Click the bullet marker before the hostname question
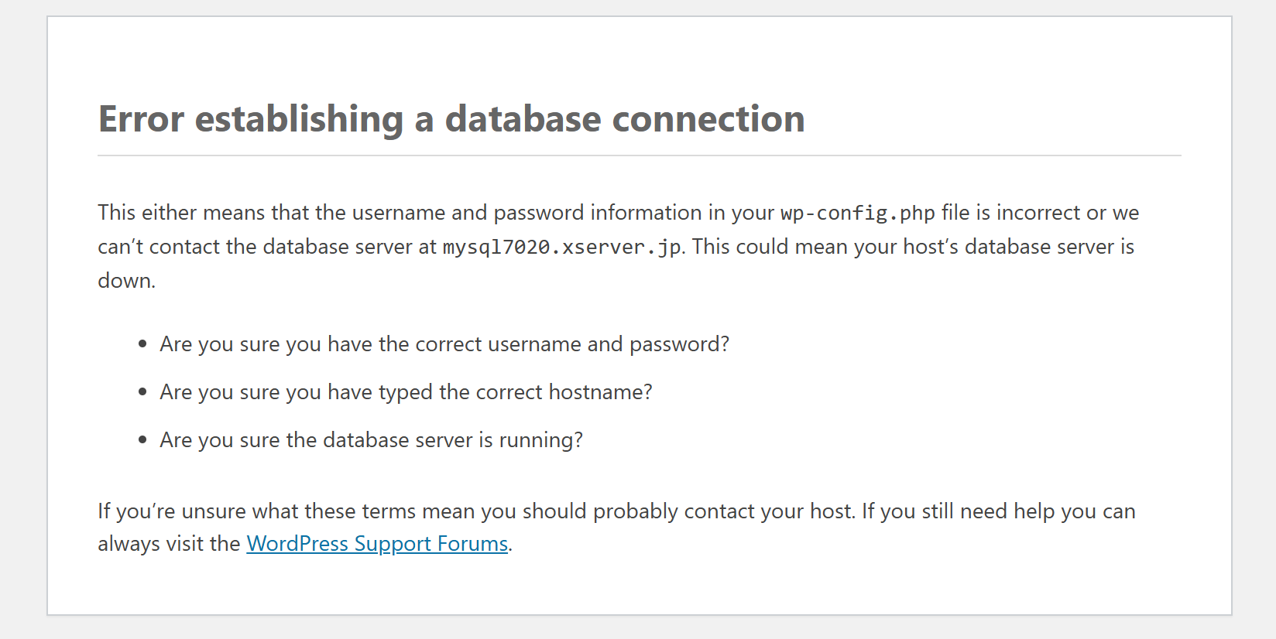The height and width of the screenshot is (639, 1276). point(142,392)
